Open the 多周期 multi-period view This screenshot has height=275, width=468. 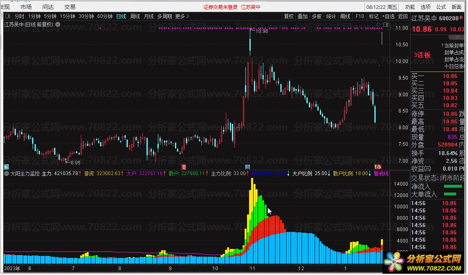(x=165, y=16)
